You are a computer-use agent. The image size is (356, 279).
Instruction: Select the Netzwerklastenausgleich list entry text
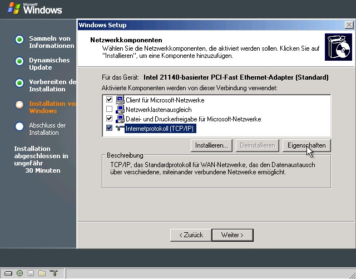coord(157,110)
